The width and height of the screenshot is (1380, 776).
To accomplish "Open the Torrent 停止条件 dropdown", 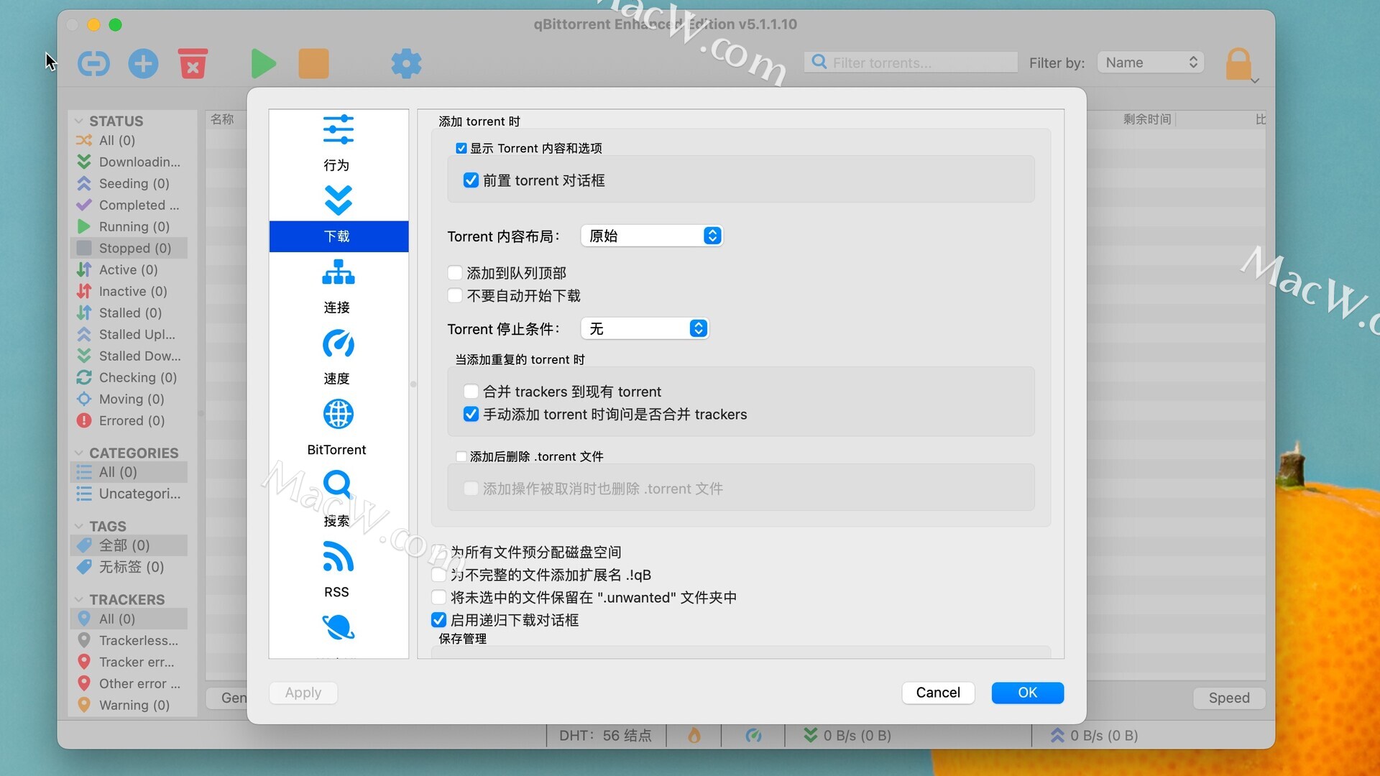I will tap(645, 328).
